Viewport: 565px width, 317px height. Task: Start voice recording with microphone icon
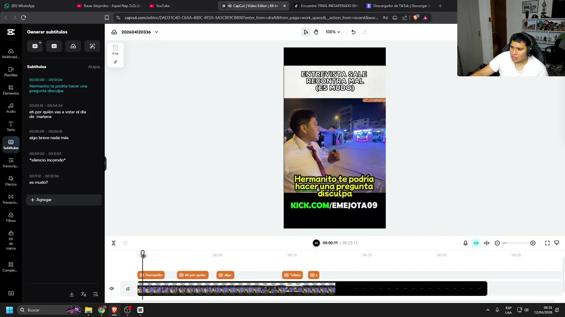point(465,243)
